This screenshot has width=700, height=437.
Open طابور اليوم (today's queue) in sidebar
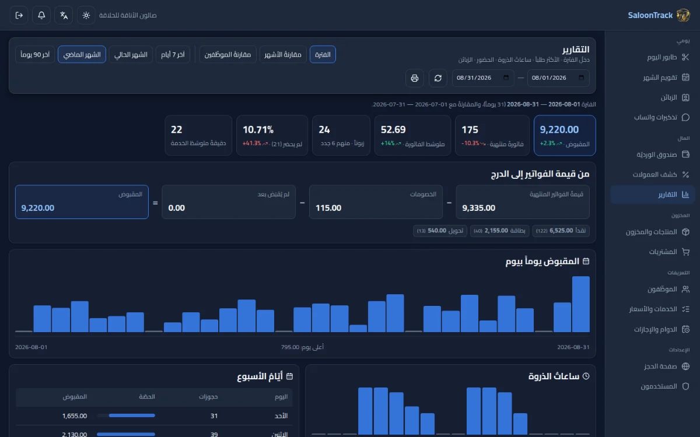[x=653, y=57]
